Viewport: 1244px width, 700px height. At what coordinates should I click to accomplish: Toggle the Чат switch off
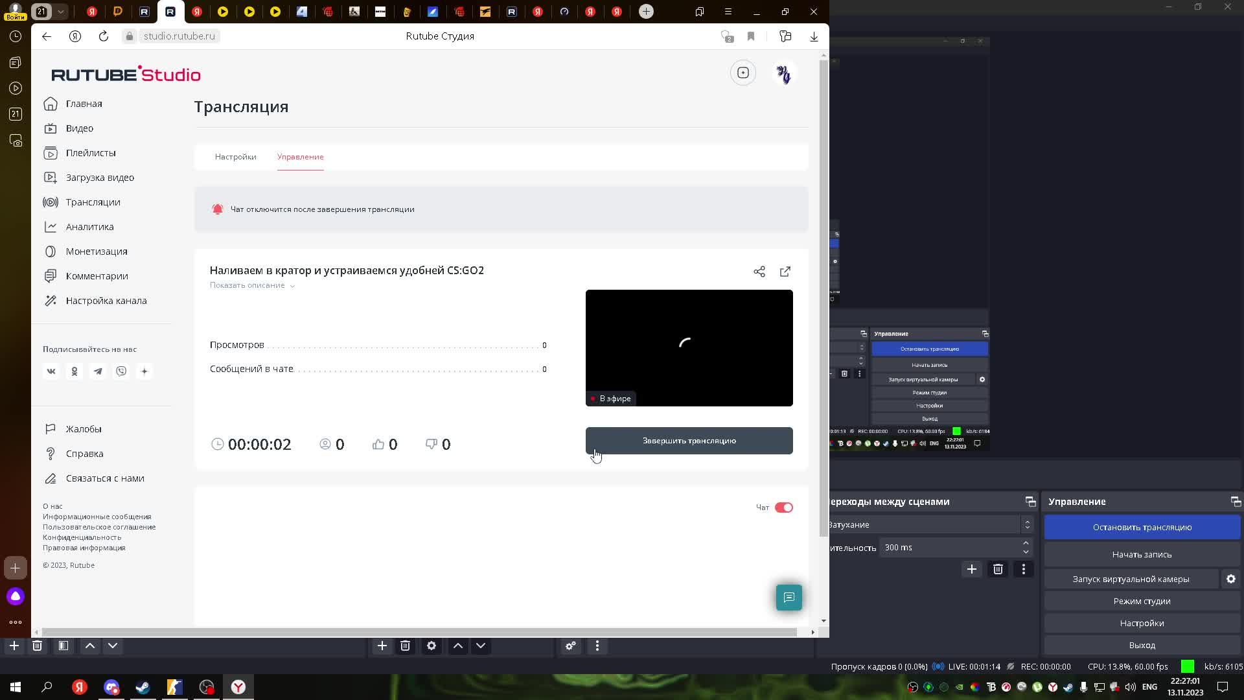click(x=783, y=507)
